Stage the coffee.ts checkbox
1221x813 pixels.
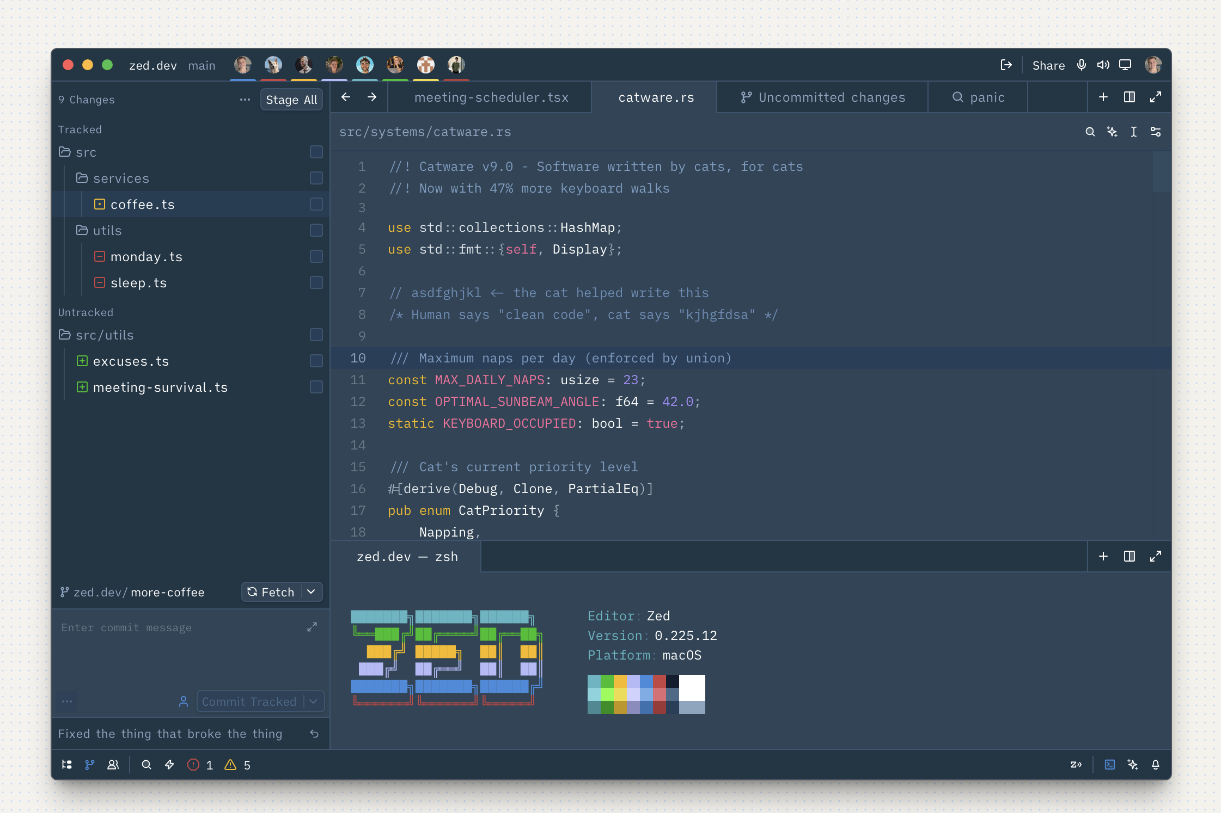tap(316, 204)
